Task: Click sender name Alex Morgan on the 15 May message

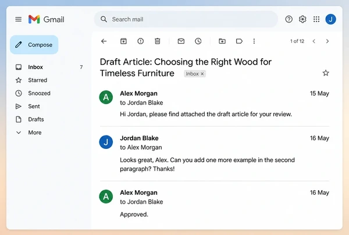Action: coord(138,94)
